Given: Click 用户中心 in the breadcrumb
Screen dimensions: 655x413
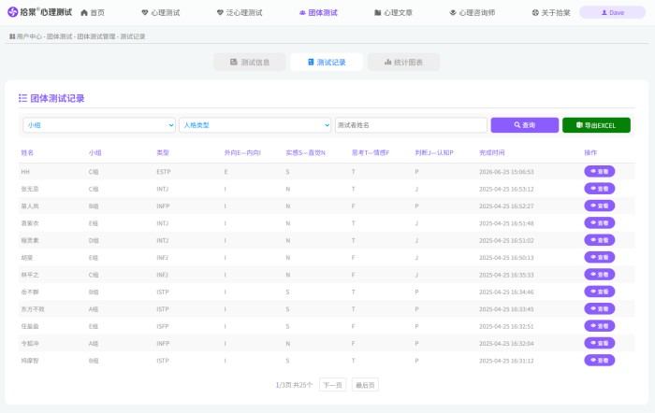Looking at the screenshot, I should click(x=29, y=36).
